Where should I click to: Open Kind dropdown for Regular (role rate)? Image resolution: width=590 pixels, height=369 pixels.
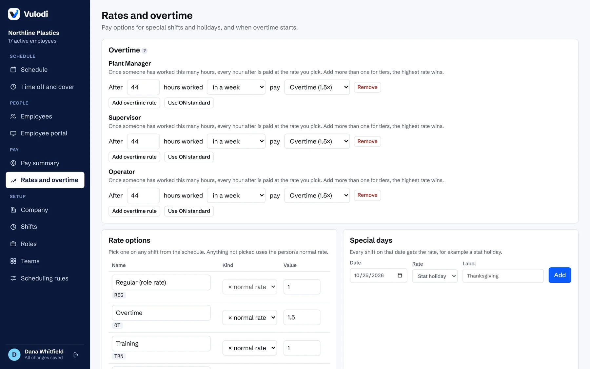(250, 287)
